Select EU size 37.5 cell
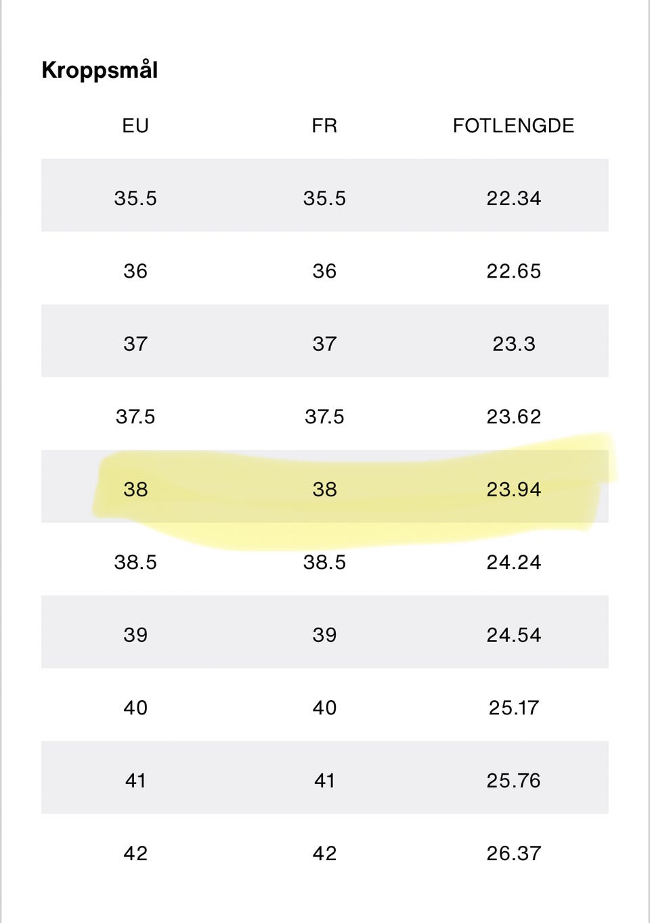Viewport: 650px width, 923px height. point(135,416)
